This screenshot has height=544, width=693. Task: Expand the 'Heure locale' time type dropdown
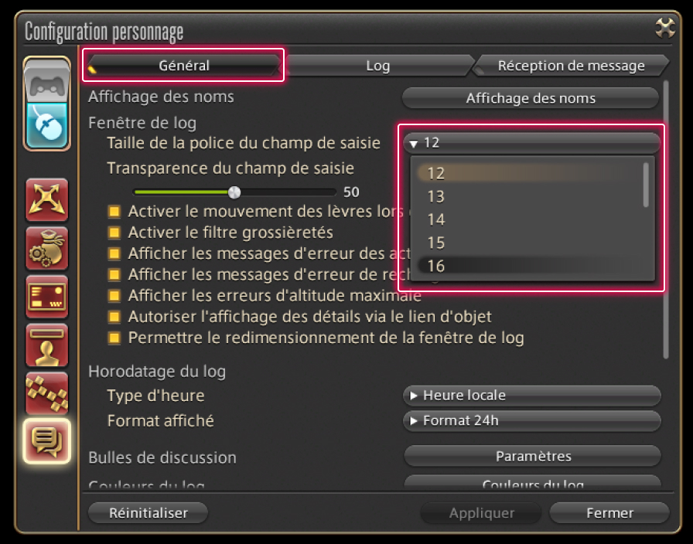(x=532, y=396)
